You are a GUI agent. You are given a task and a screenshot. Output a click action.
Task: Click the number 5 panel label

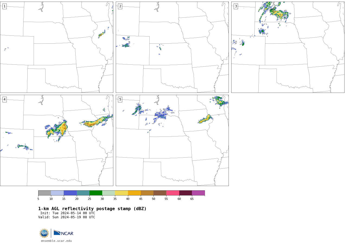[x=120, y=99]
